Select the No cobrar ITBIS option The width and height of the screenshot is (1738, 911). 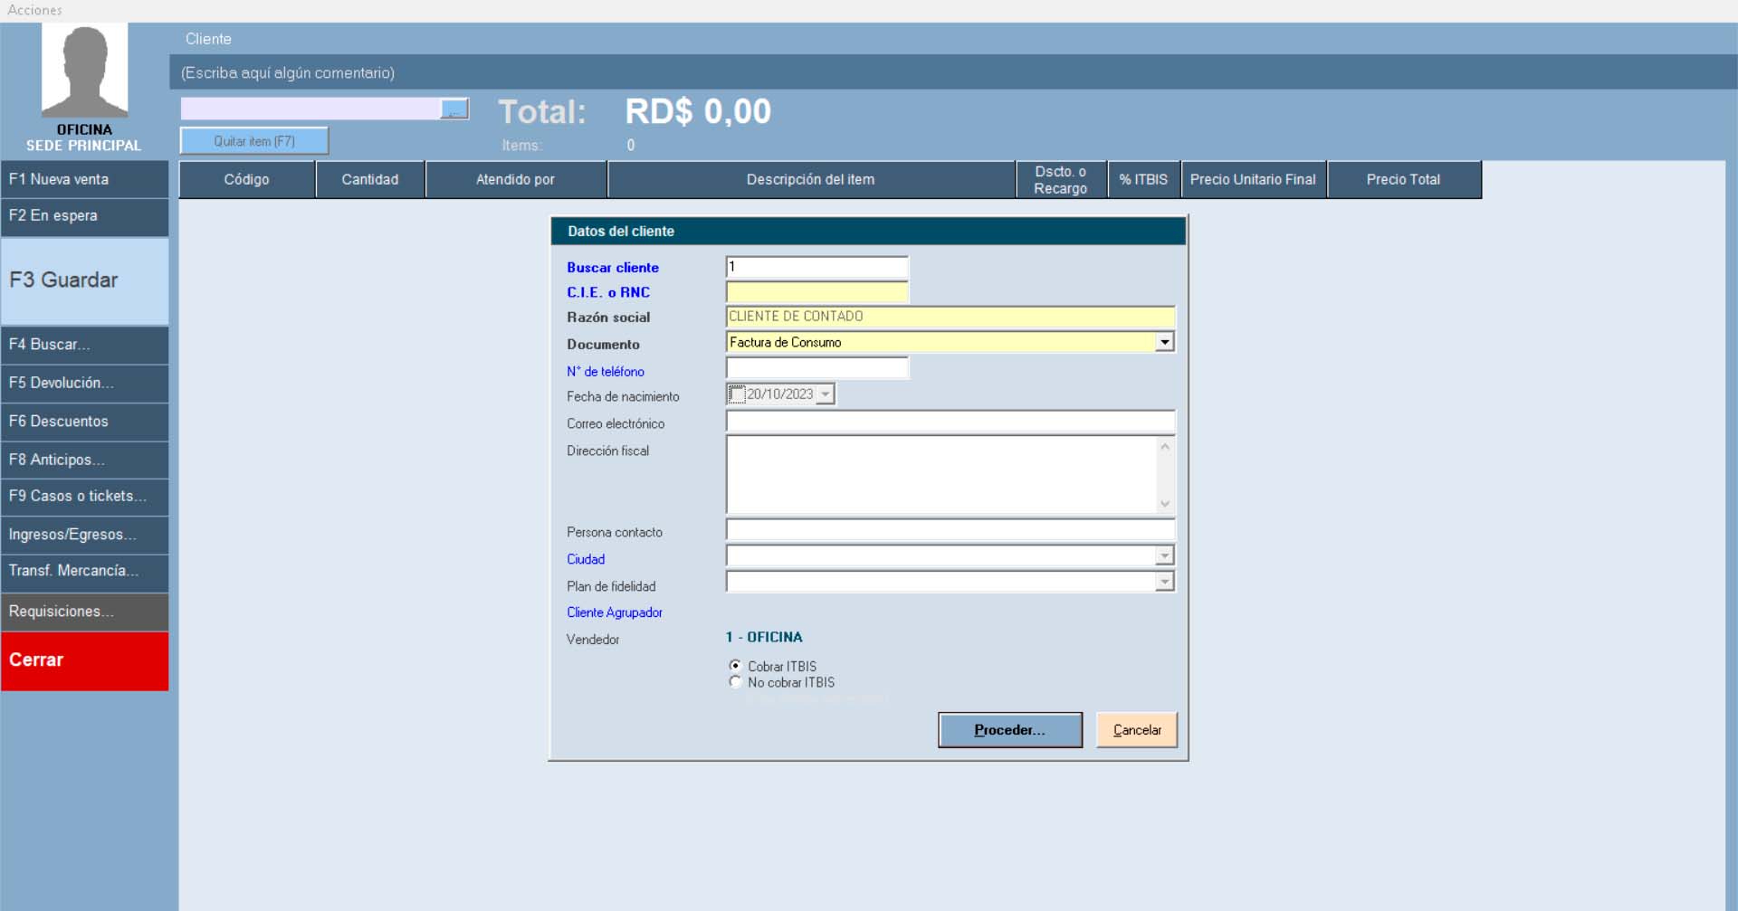click(735, 682)
